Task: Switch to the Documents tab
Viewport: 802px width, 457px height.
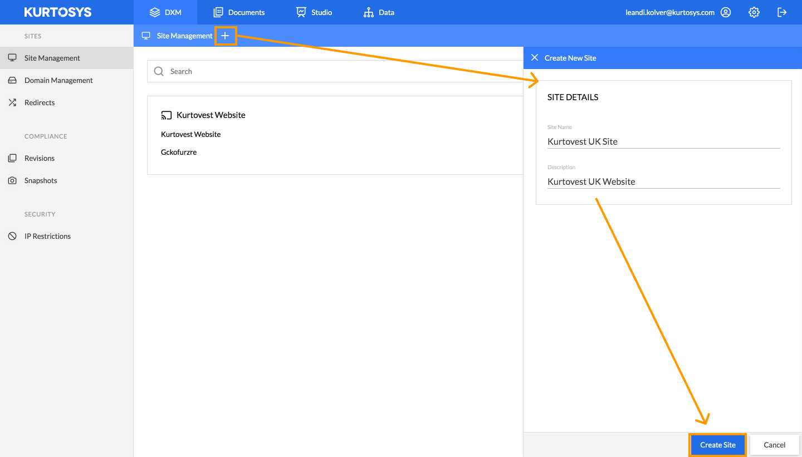Action: [x=239, y=12]
